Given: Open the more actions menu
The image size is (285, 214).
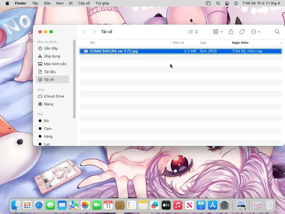Looking at the screenshot, I should pyautogui.click(x=255, y=32).
